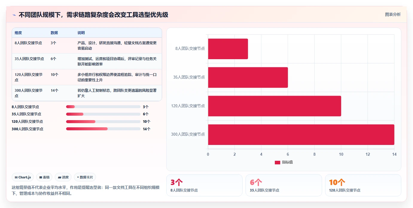This screenshot has width=413, height=208.
Task: Click the 6个 value in the table
Action: 53,59
